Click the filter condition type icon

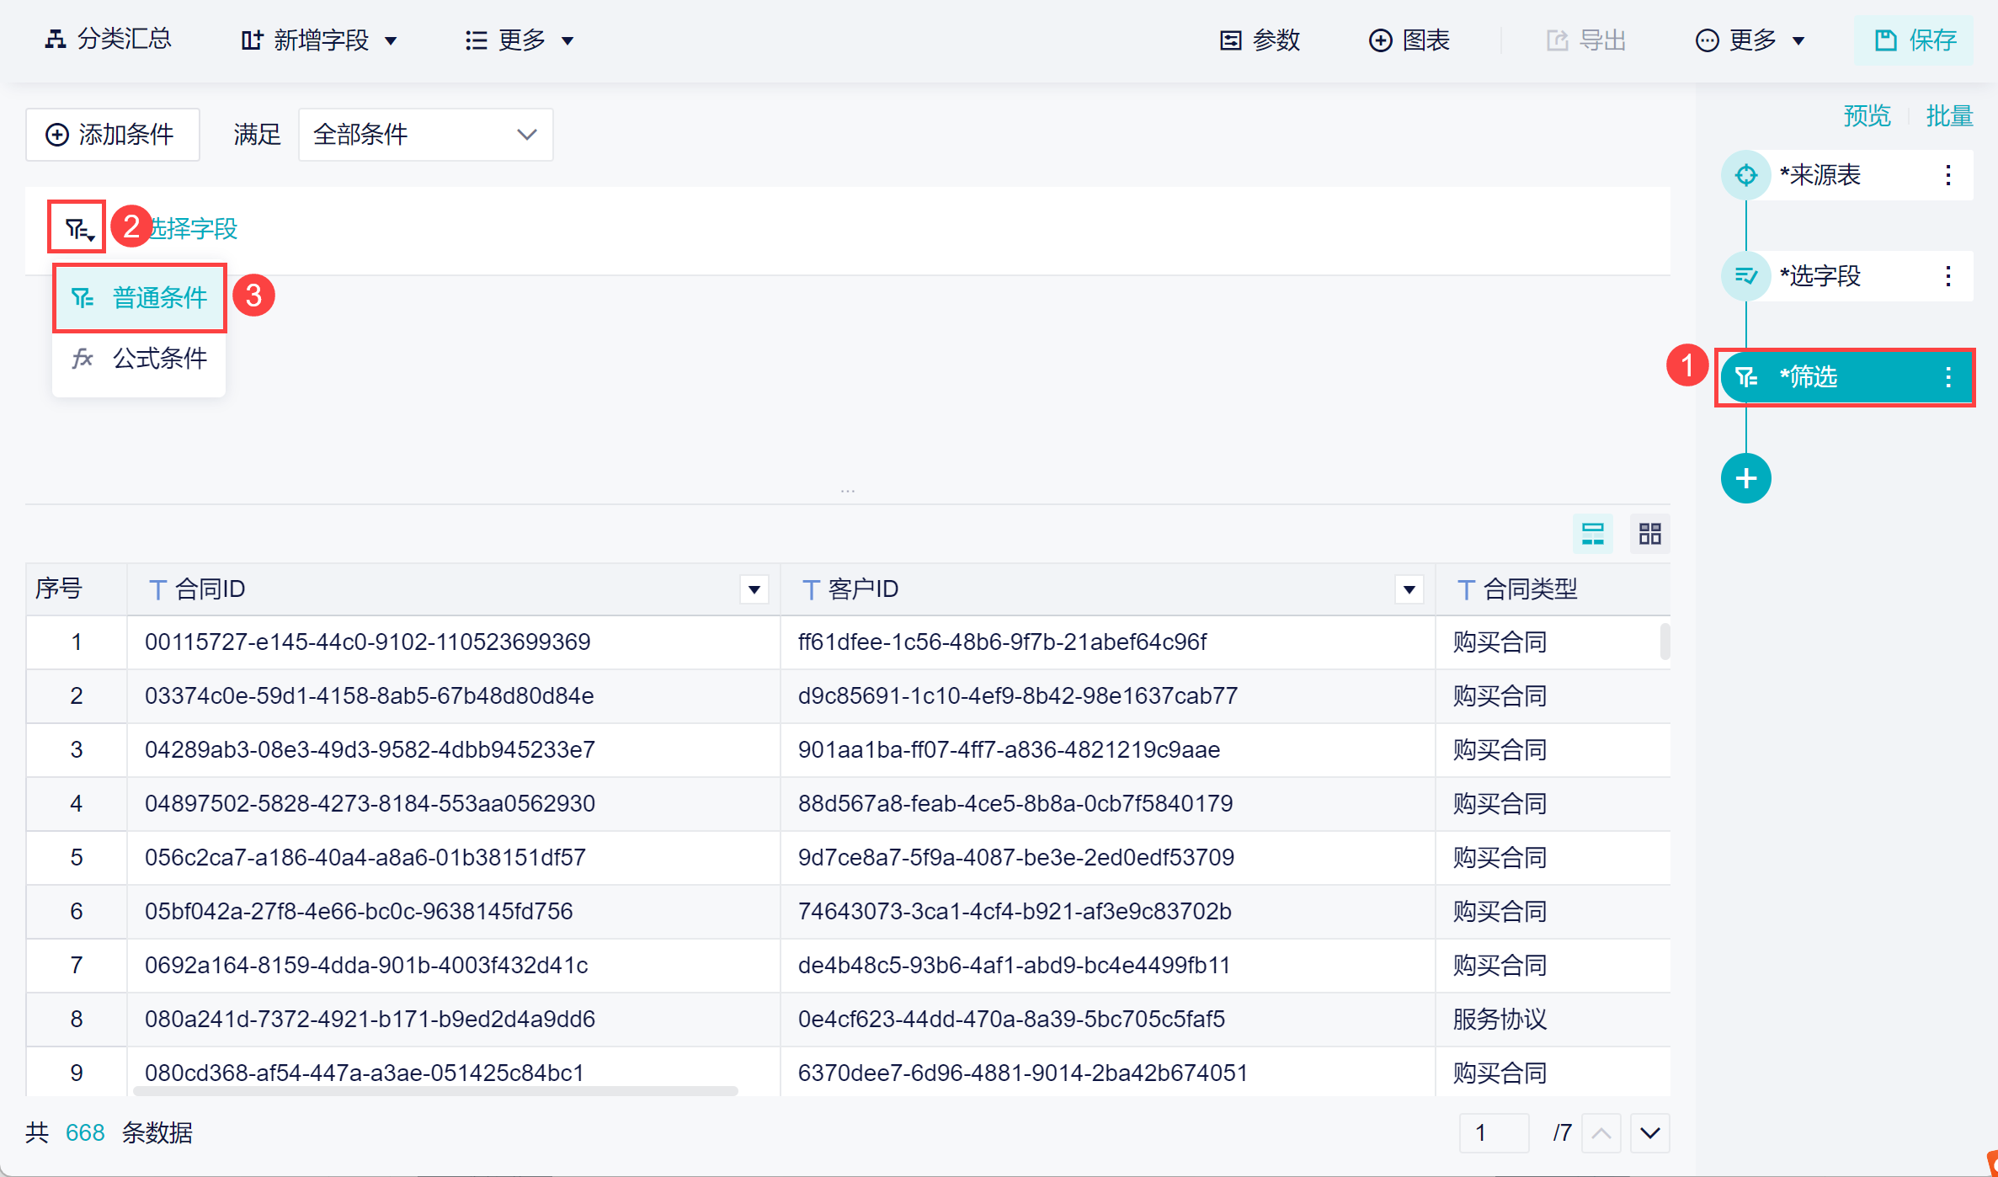(78, 227)
